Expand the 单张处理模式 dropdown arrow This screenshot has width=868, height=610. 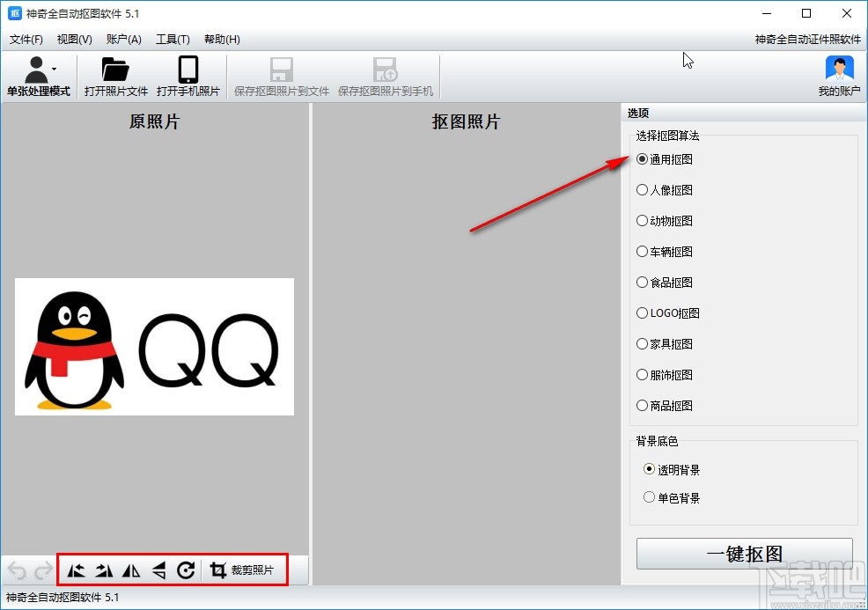(x=55, y=70)
